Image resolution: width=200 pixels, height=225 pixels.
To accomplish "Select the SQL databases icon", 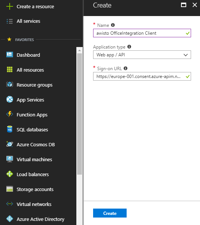I will [x=10, y=129].
